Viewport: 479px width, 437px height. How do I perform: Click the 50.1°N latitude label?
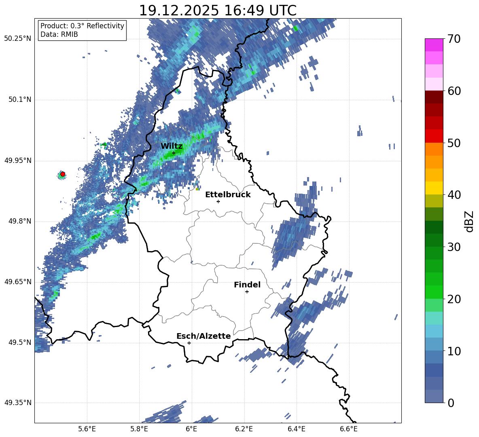(x=20, y=100)
